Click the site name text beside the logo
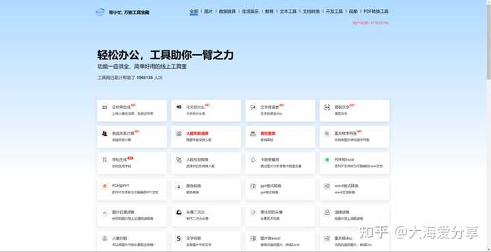 [129, 13]
